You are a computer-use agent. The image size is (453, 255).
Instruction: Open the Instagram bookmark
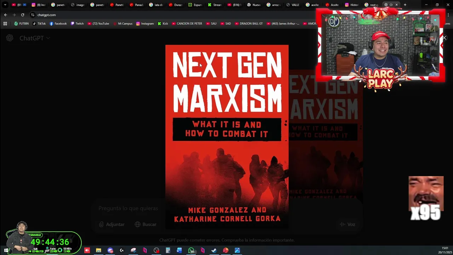145,23
